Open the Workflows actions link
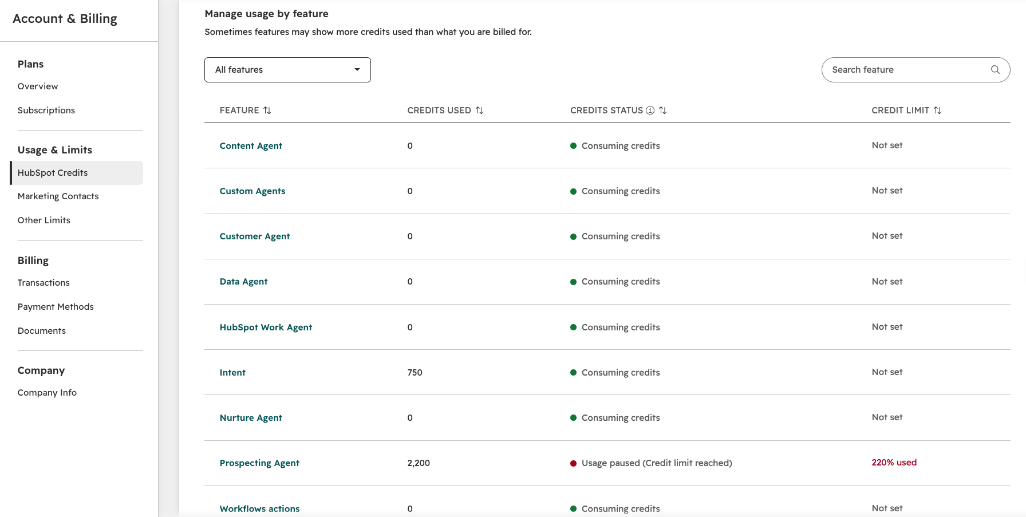1026x517 pixels. point(259,509)
